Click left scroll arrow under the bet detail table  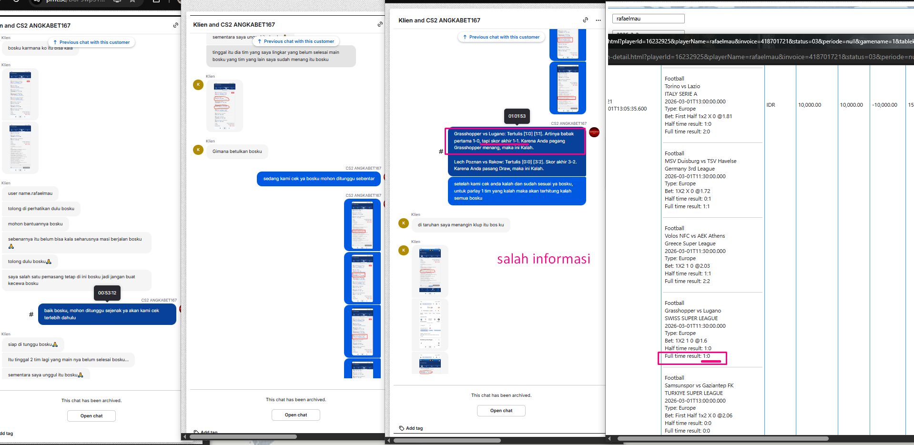point(609,439)
